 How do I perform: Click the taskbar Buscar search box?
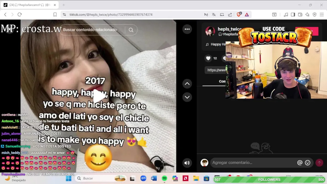[x=101, y=178]
